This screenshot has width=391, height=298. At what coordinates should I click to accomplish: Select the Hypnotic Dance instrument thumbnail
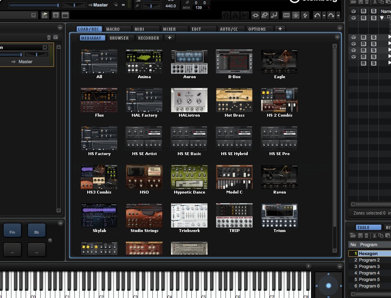(189, 180)
